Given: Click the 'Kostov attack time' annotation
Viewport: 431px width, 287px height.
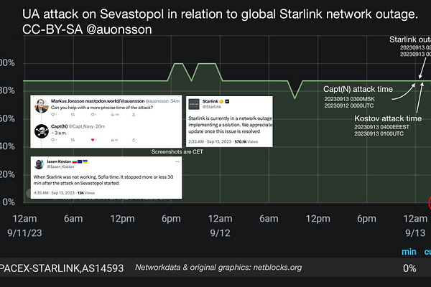Looking at the screenshot, I should [388, 118].
